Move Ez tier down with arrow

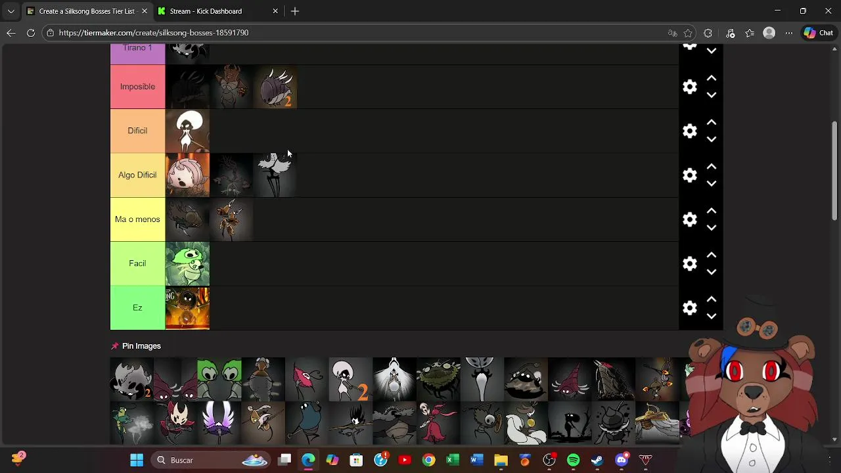tap(711, 316)
